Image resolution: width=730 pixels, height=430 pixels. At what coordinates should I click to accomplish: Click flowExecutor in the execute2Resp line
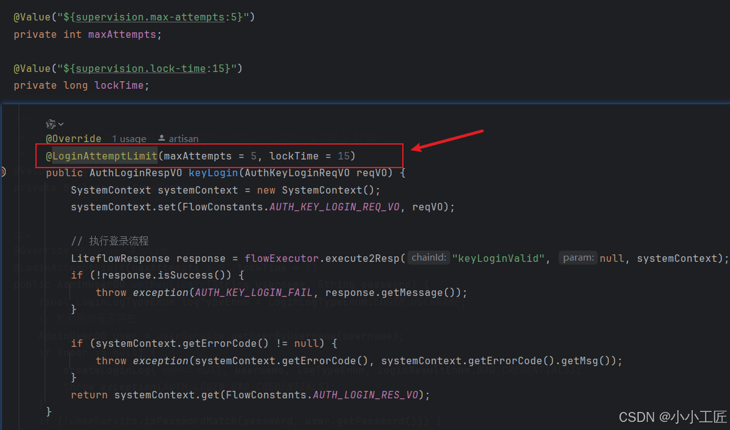282,258
